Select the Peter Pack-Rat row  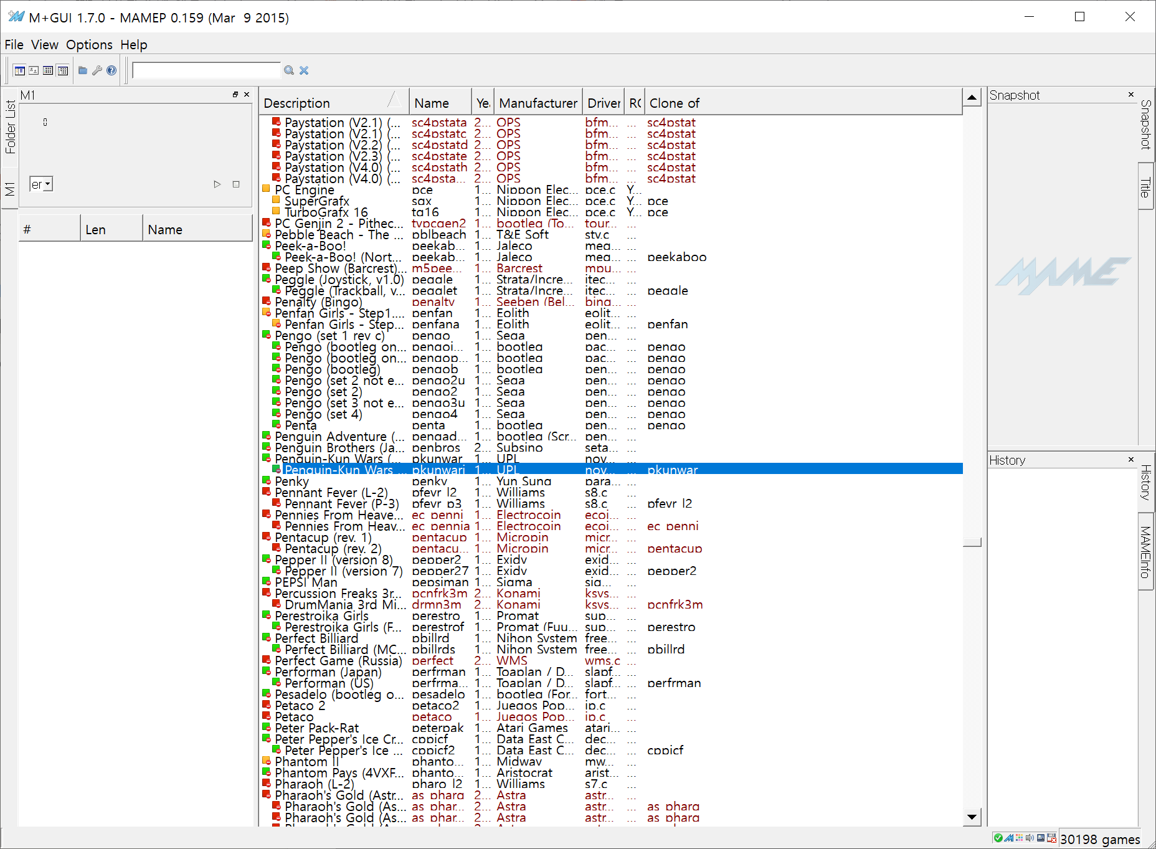click(x=611, y=728)
